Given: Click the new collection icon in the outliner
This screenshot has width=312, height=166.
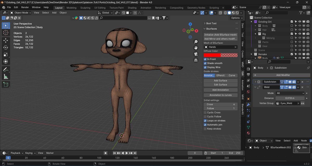Looking at the screenshot, I should [308, 12].
